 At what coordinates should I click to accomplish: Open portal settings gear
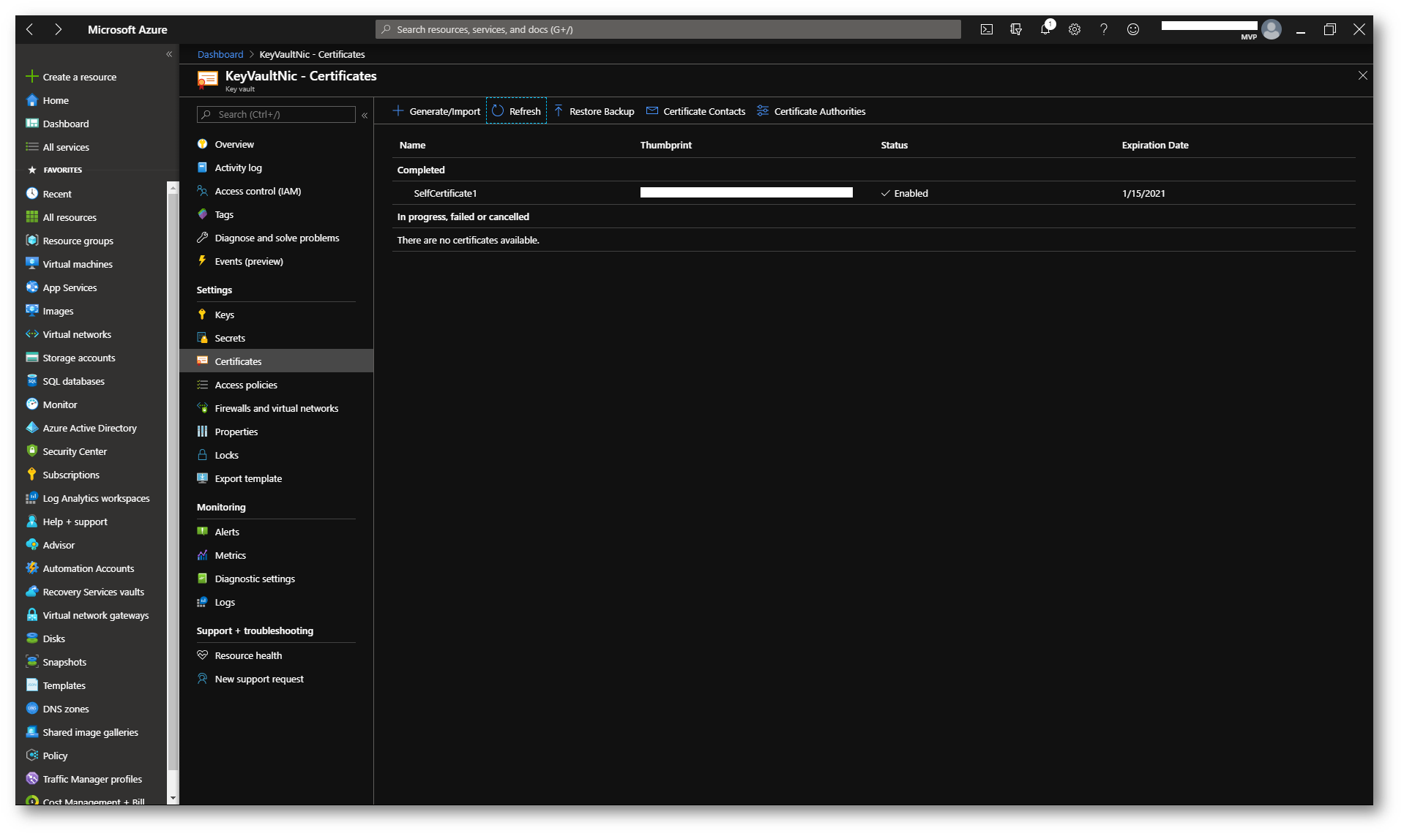pyautogui.click(x=1075, y=29)
